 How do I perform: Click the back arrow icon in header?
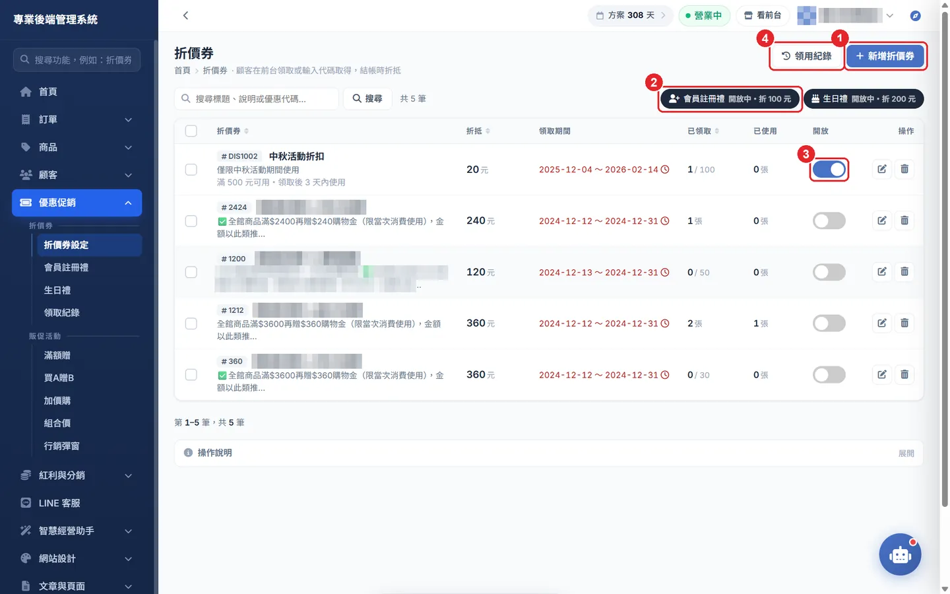[x=185, y=15]
